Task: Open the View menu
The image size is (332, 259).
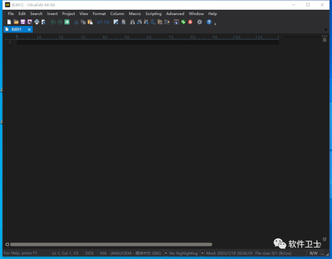Action: [x=84, y=14]
